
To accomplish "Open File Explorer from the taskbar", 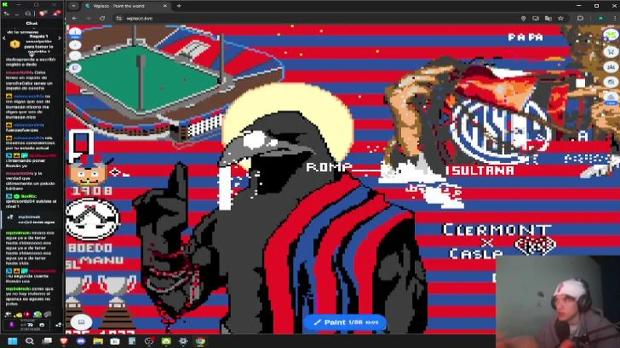I will coord(98,341).
